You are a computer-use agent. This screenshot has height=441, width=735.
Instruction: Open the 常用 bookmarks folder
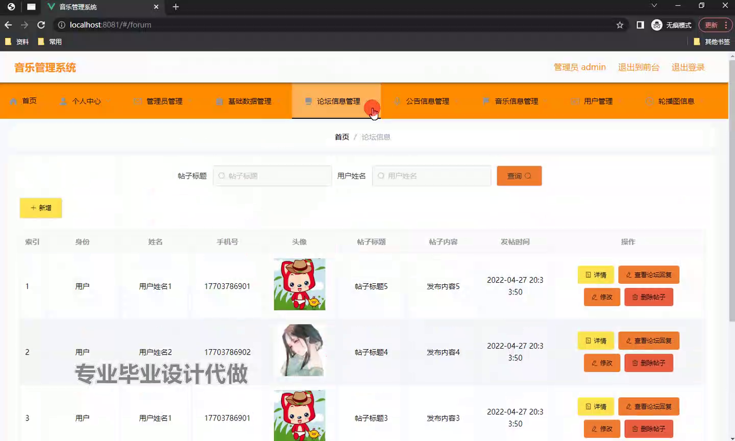click(x=50, y=42)
